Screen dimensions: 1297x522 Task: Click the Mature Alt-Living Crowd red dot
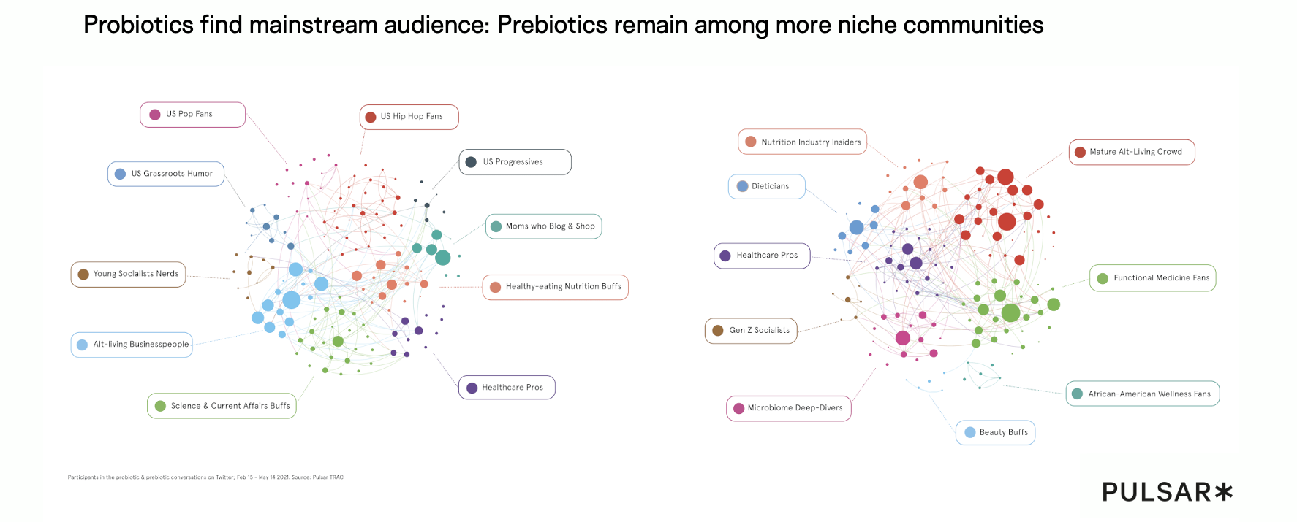[x=1080, y=153]
